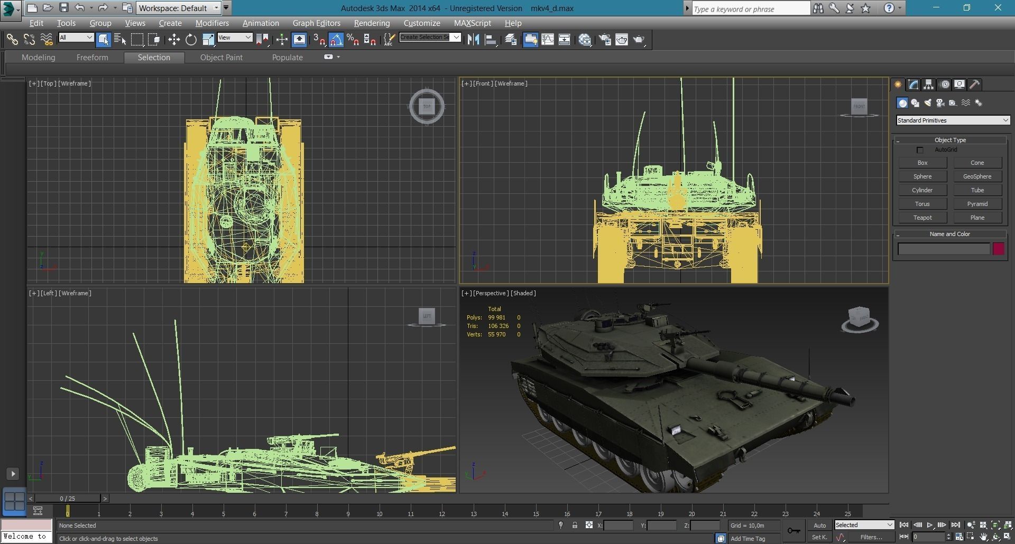
Task: Open the Modifiers menu
Action: point(212,23)
